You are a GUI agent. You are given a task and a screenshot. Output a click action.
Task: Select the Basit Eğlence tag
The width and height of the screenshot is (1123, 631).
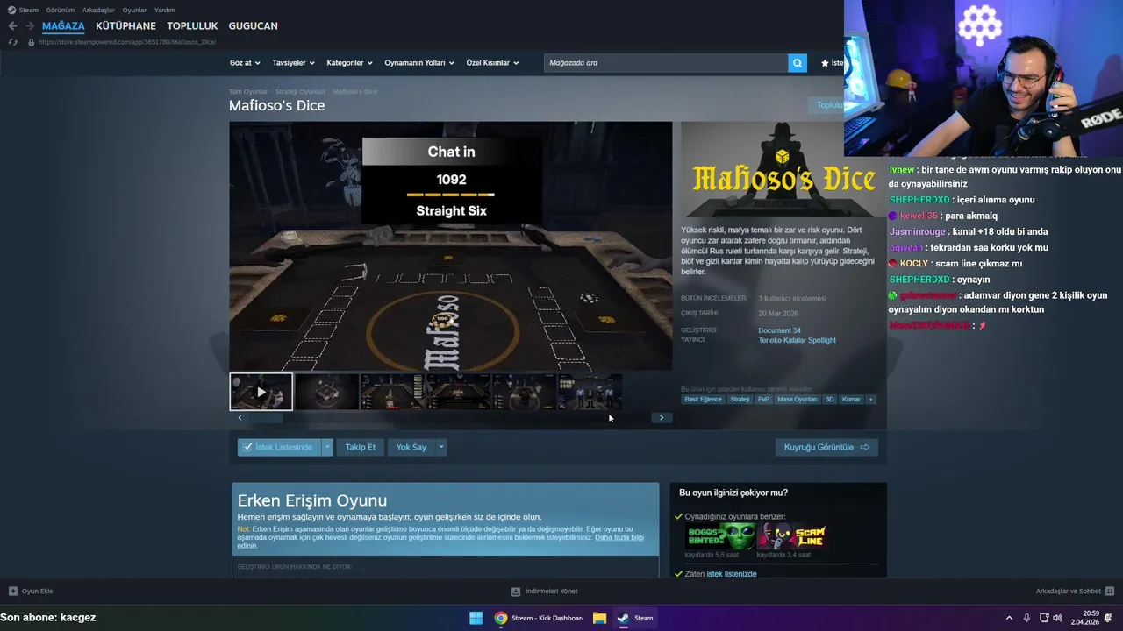coord(704,399)
